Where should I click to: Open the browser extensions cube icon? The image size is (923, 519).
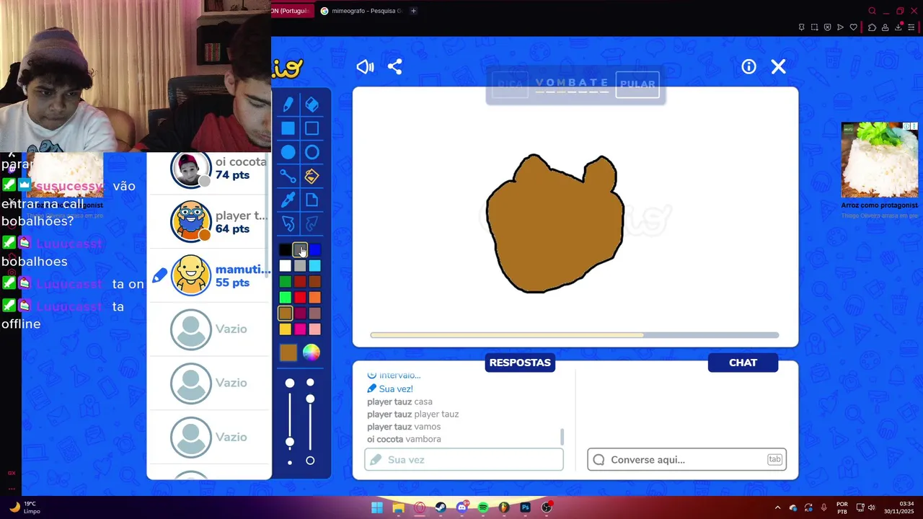872,27
